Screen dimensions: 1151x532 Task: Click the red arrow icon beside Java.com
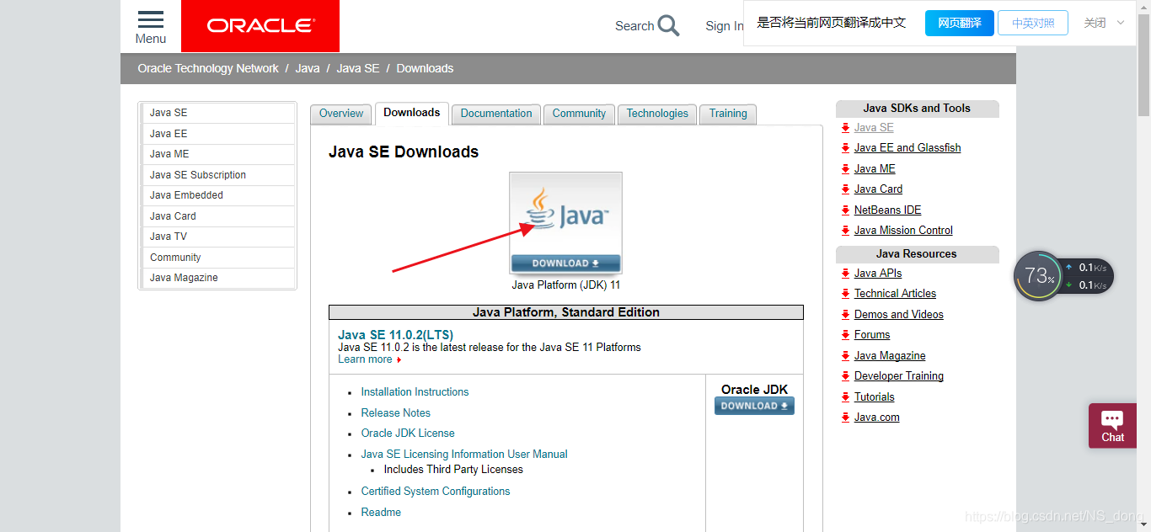[845, 418]
